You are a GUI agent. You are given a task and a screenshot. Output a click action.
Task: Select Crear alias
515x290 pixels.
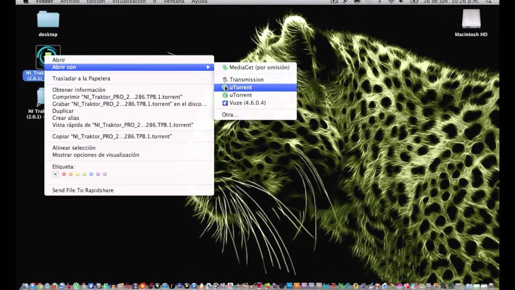coord(129,118)
